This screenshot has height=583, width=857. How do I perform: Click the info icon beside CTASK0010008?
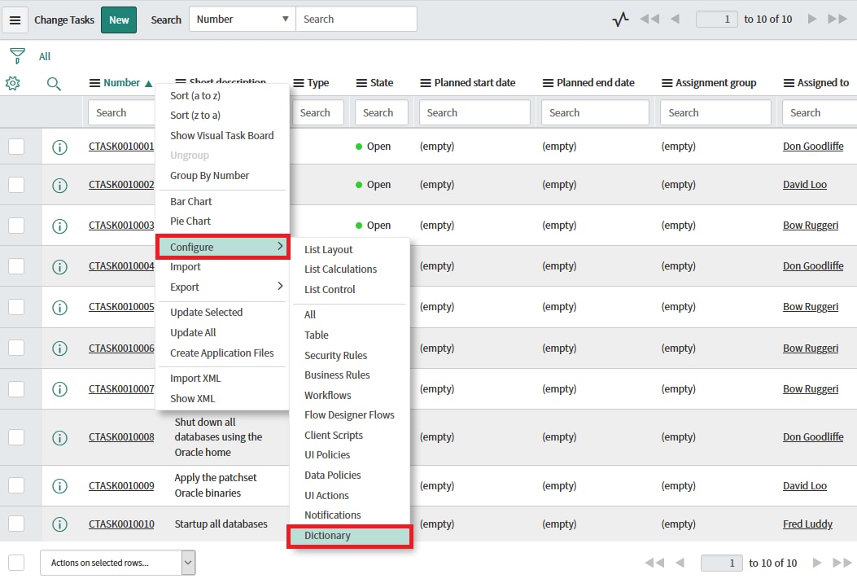point(59,436)
